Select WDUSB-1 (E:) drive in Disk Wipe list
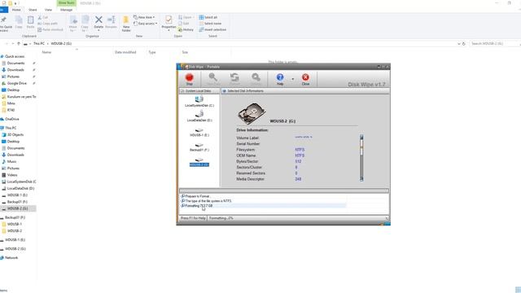Image resolution: width=521 pixels, height=293 pixels. click(x=199, y=132)
